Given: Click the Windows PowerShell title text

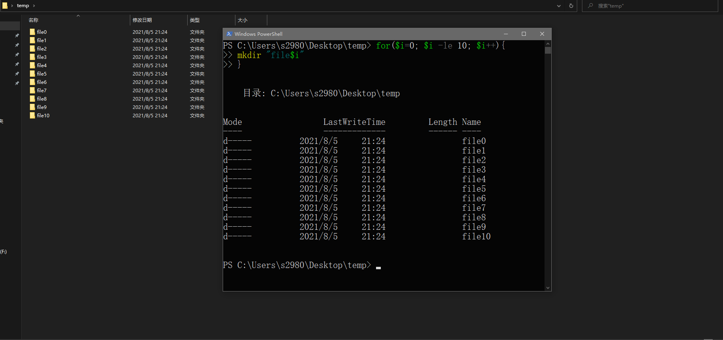Looking at the screenshot, I should (259, 34).
